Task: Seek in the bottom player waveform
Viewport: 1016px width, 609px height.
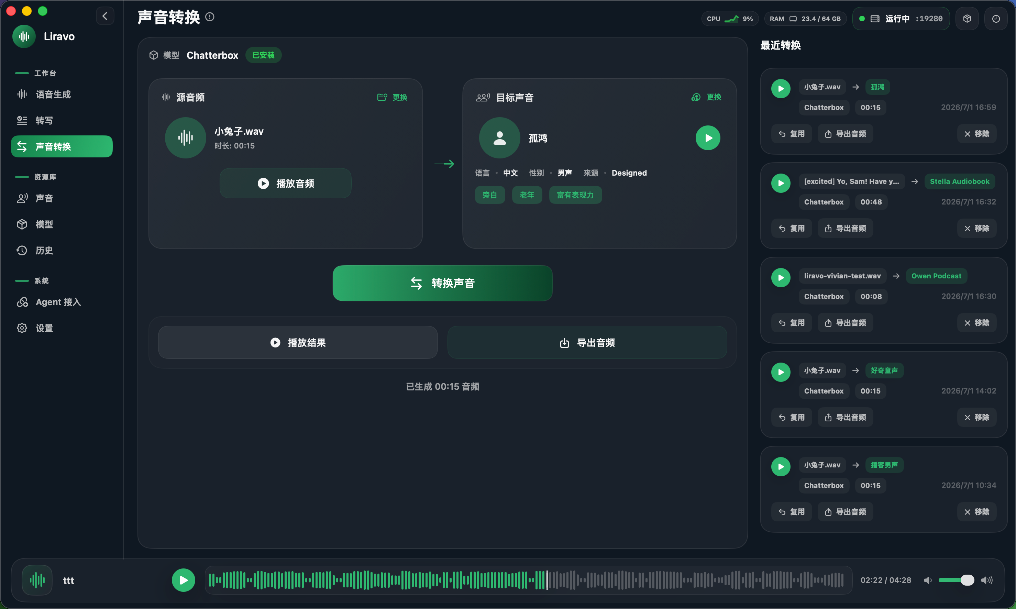Action: pyautogui.click(x=529, y=580)
